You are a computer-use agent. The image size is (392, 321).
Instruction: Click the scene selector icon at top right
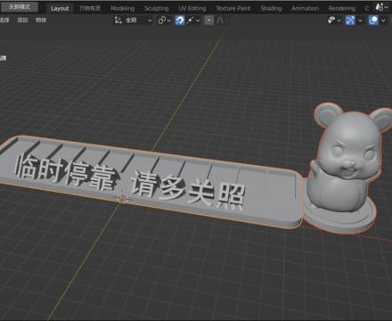[380, 7]
